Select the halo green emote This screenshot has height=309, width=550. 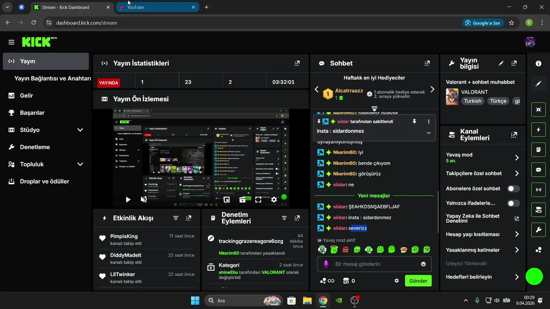(334, 249)
